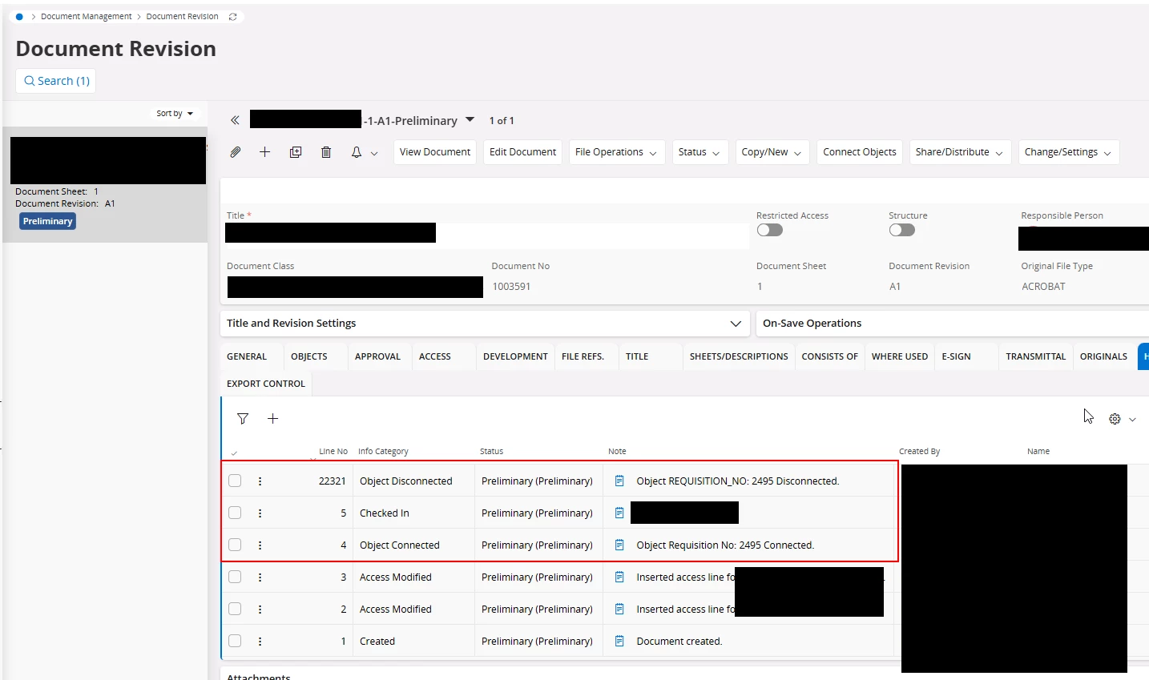1149x680 pixels.
Task: Click the View Document button
Action: 435,152
